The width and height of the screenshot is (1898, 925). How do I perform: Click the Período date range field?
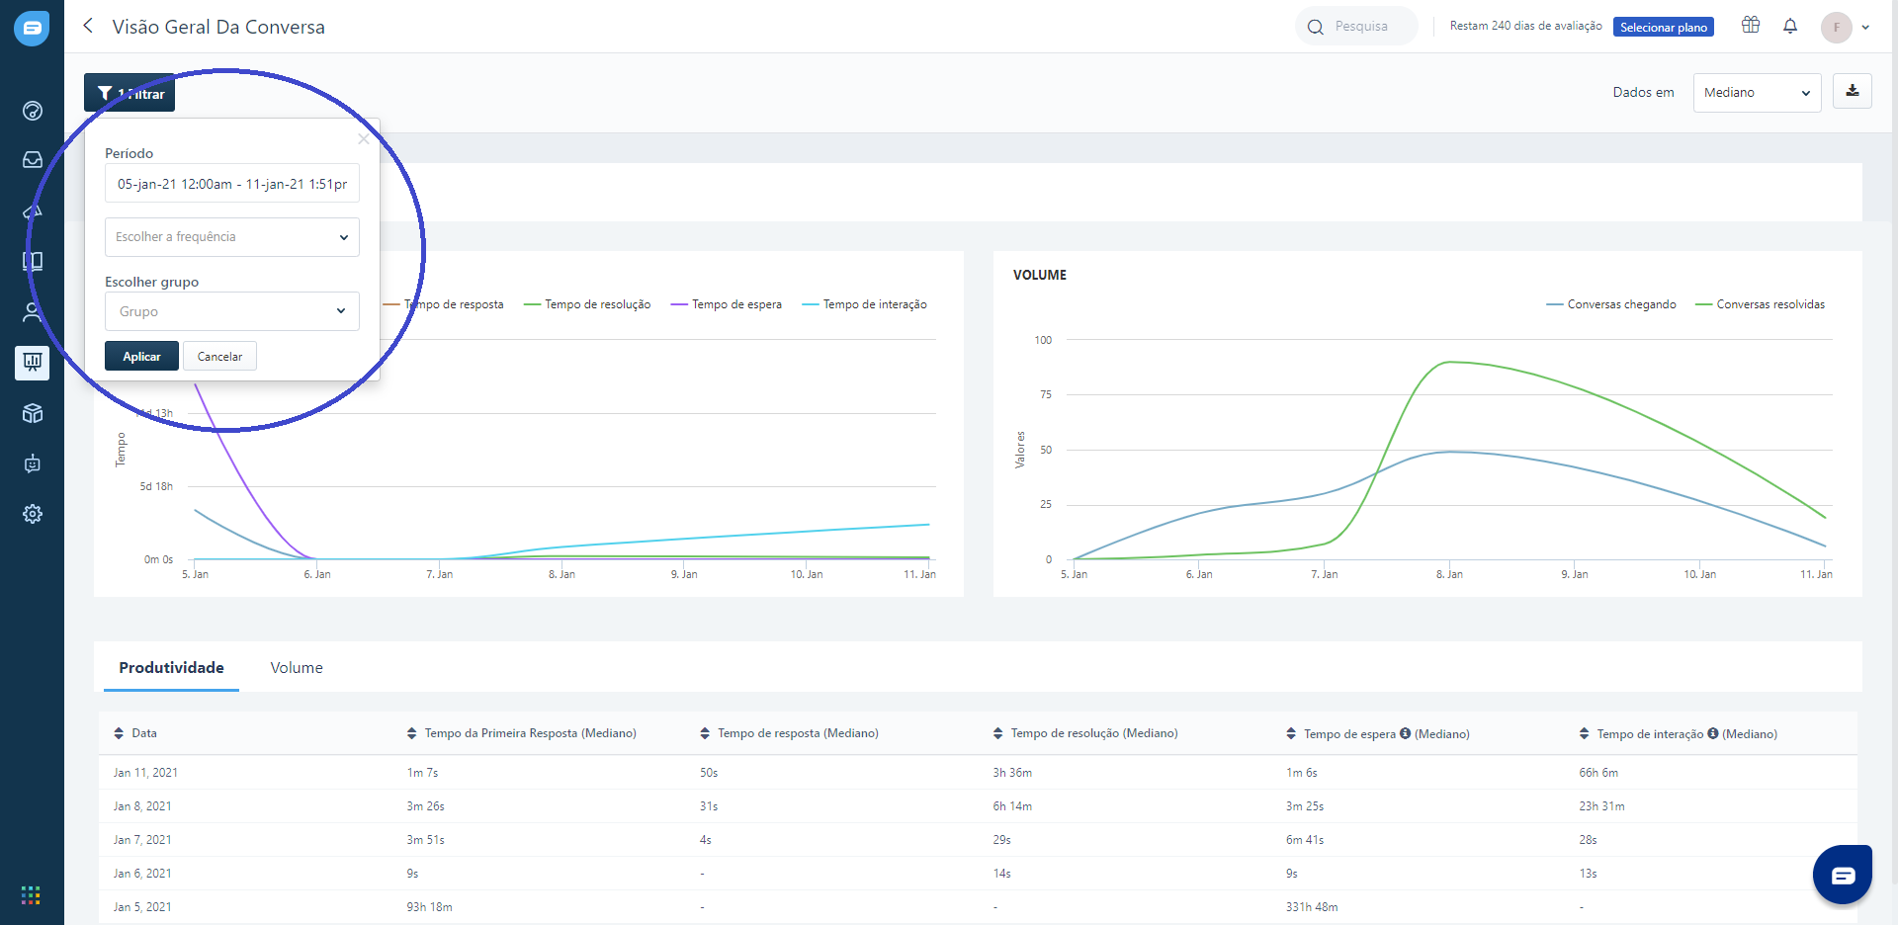click(x=232, y=184)
